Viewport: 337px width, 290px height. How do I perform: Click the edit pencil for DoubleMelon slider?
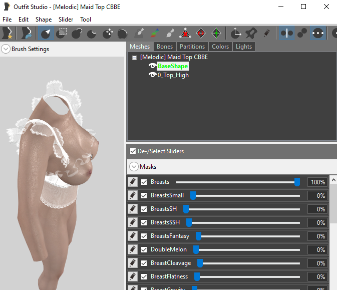tap(133, 249)
